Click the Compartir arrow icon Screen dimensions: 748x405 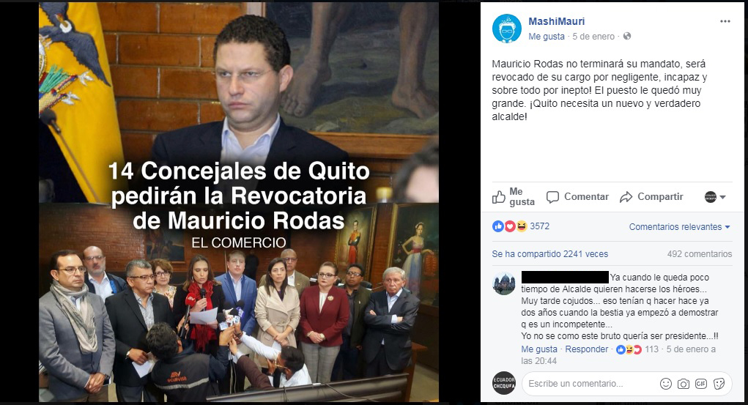[626, 197]
